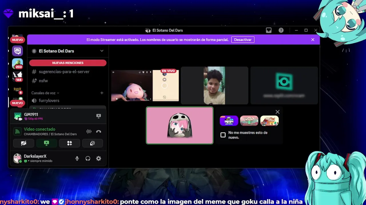The image size is (366, 205).
Task: Expand El Sotano Del Dars server menu
Action: click(x=102, y=51)
